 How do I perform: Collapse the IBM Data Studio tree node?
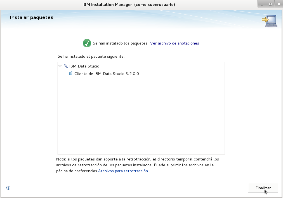pyautogui.click(x=60, y=66)
